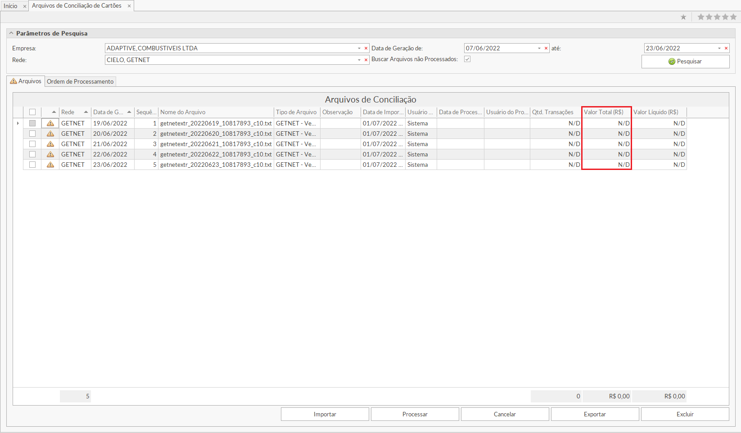741x433 pixels.
Task: Open the Data de Geração de calendar dropdown
Action: click(539, 48)
